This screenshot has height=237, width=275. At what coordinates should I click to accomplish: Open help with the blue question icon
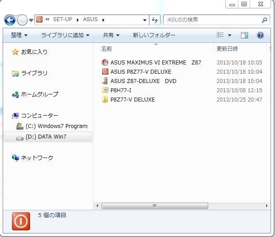260,35
